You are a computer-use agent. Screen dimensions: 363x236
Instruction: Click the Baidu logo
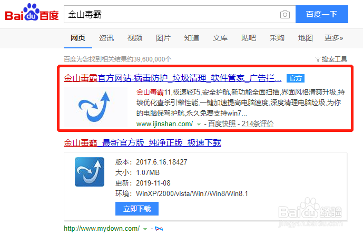tap(32, 12)
